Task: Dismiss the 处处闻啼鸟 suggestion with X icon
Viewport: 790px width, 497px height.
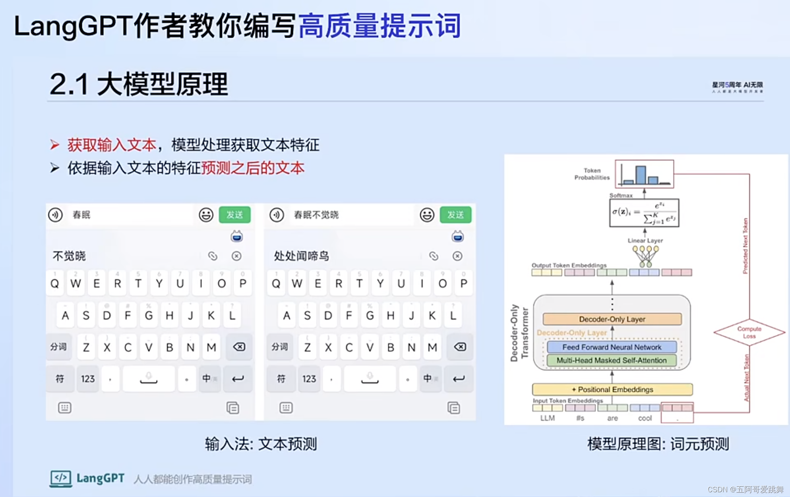Action: point(457,256)
